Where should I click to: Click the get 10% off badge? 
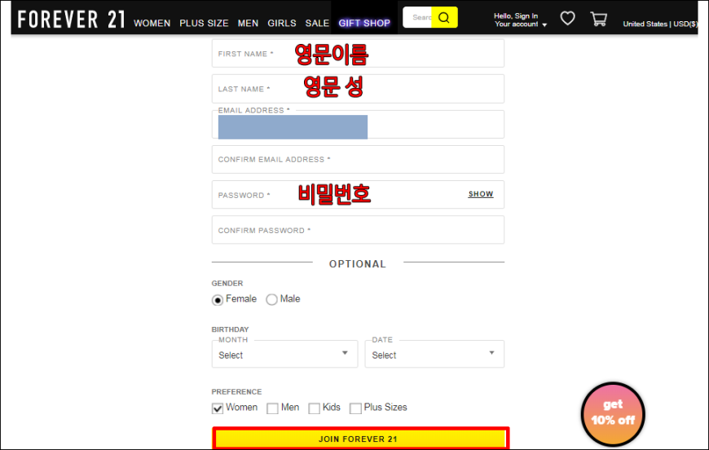[613, 413]
